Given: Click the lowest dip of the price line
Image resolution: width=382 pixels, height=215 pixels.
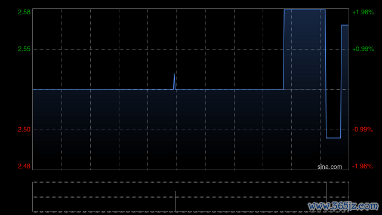Looking at the screenshot, I should [334, 138].
